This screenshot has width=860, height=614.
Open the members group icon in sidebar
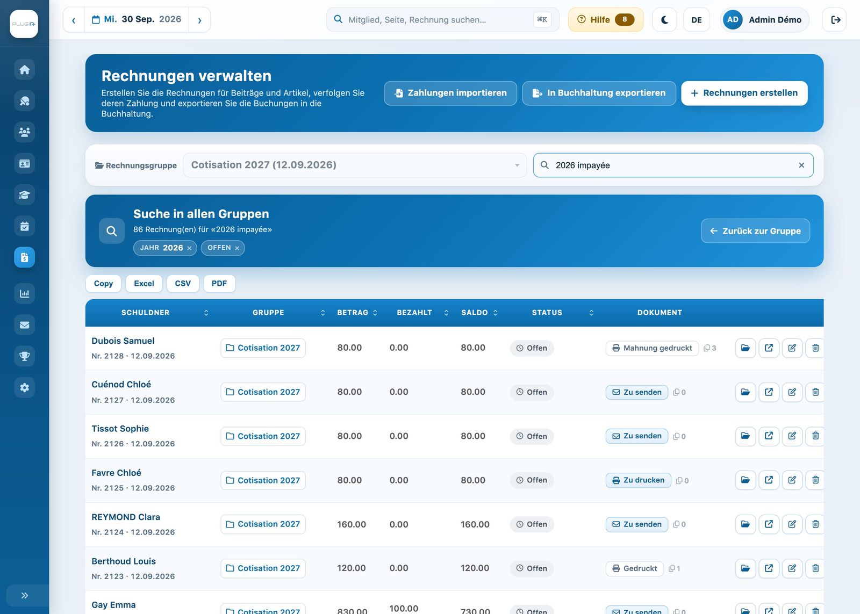tap(24, 132)
